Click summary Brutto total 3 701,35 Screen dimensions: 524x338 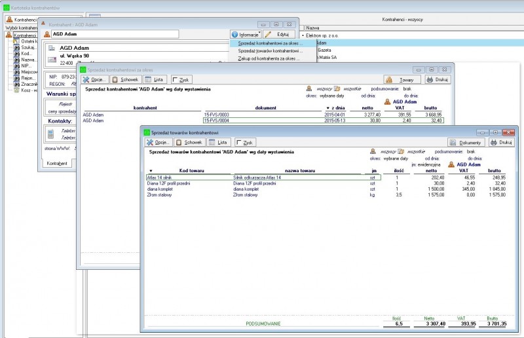496,324
